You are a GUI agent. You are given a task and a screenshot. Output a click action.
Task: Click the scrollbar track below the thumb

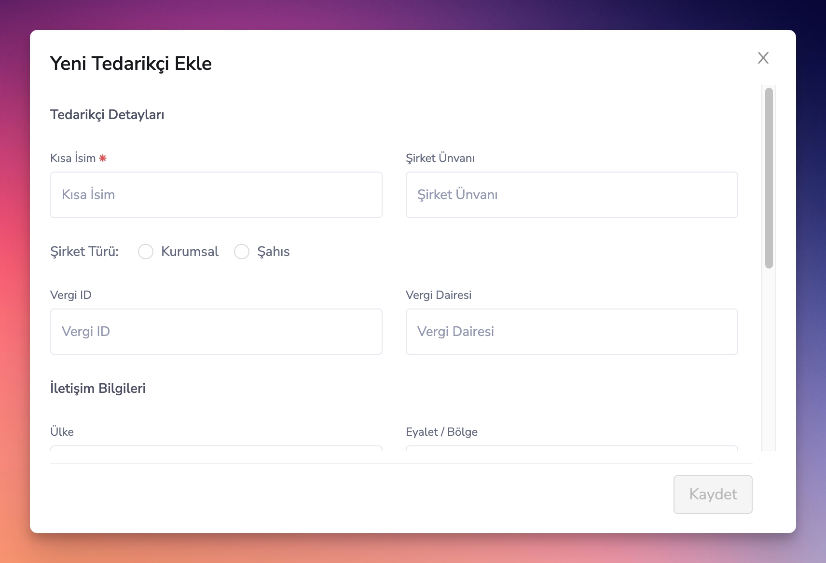tap(769, 362)
